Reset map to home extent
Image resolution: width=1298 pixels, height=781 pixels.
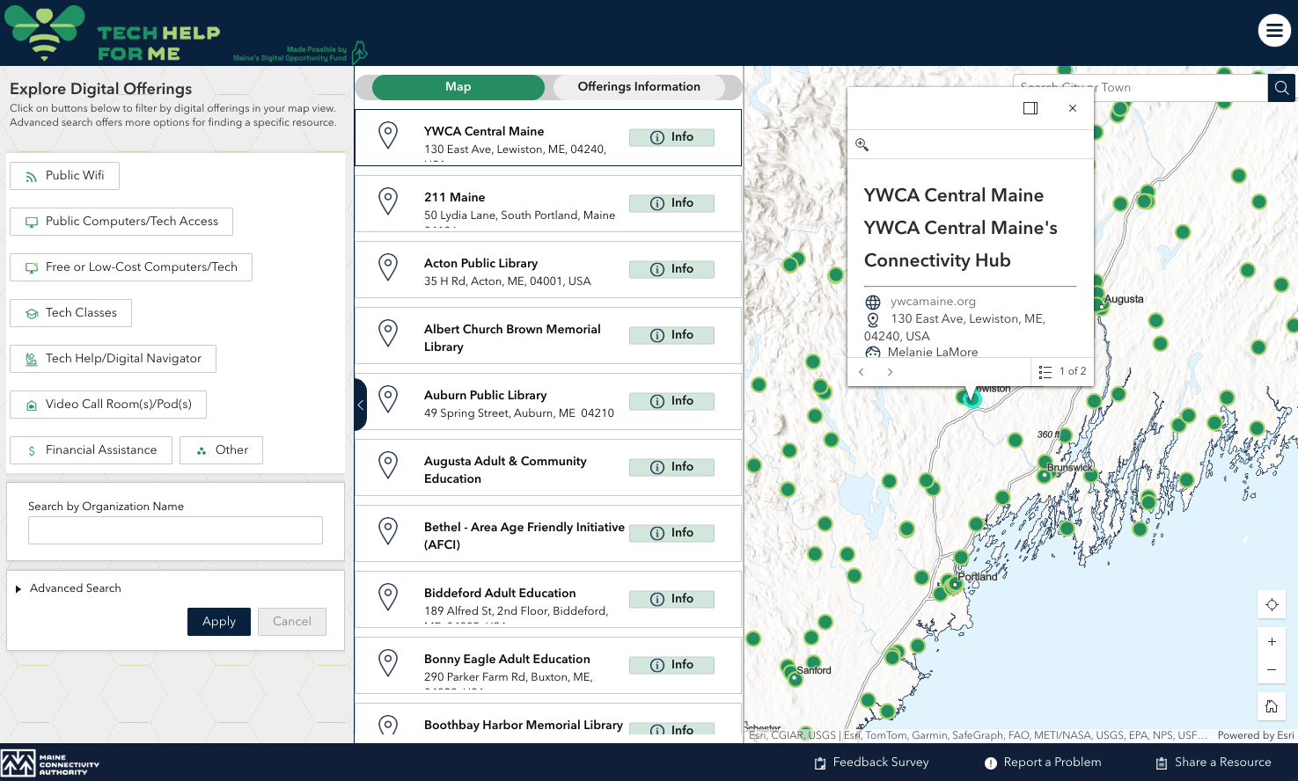pyautogui.click(x=1272, y=706)
